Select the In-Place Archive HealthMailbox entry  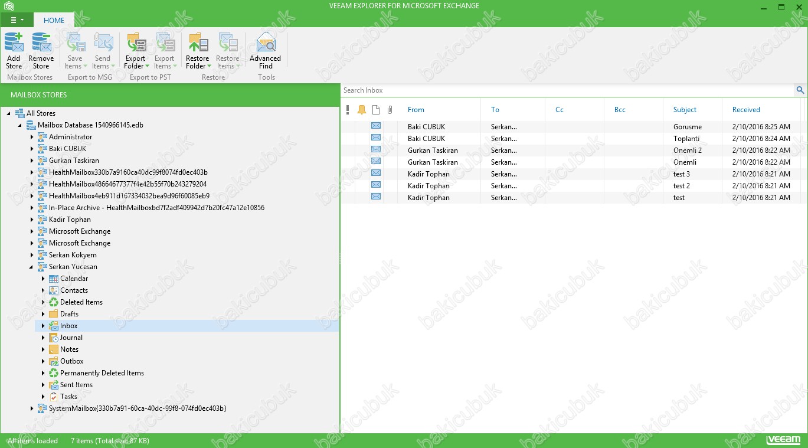point(156,208)
